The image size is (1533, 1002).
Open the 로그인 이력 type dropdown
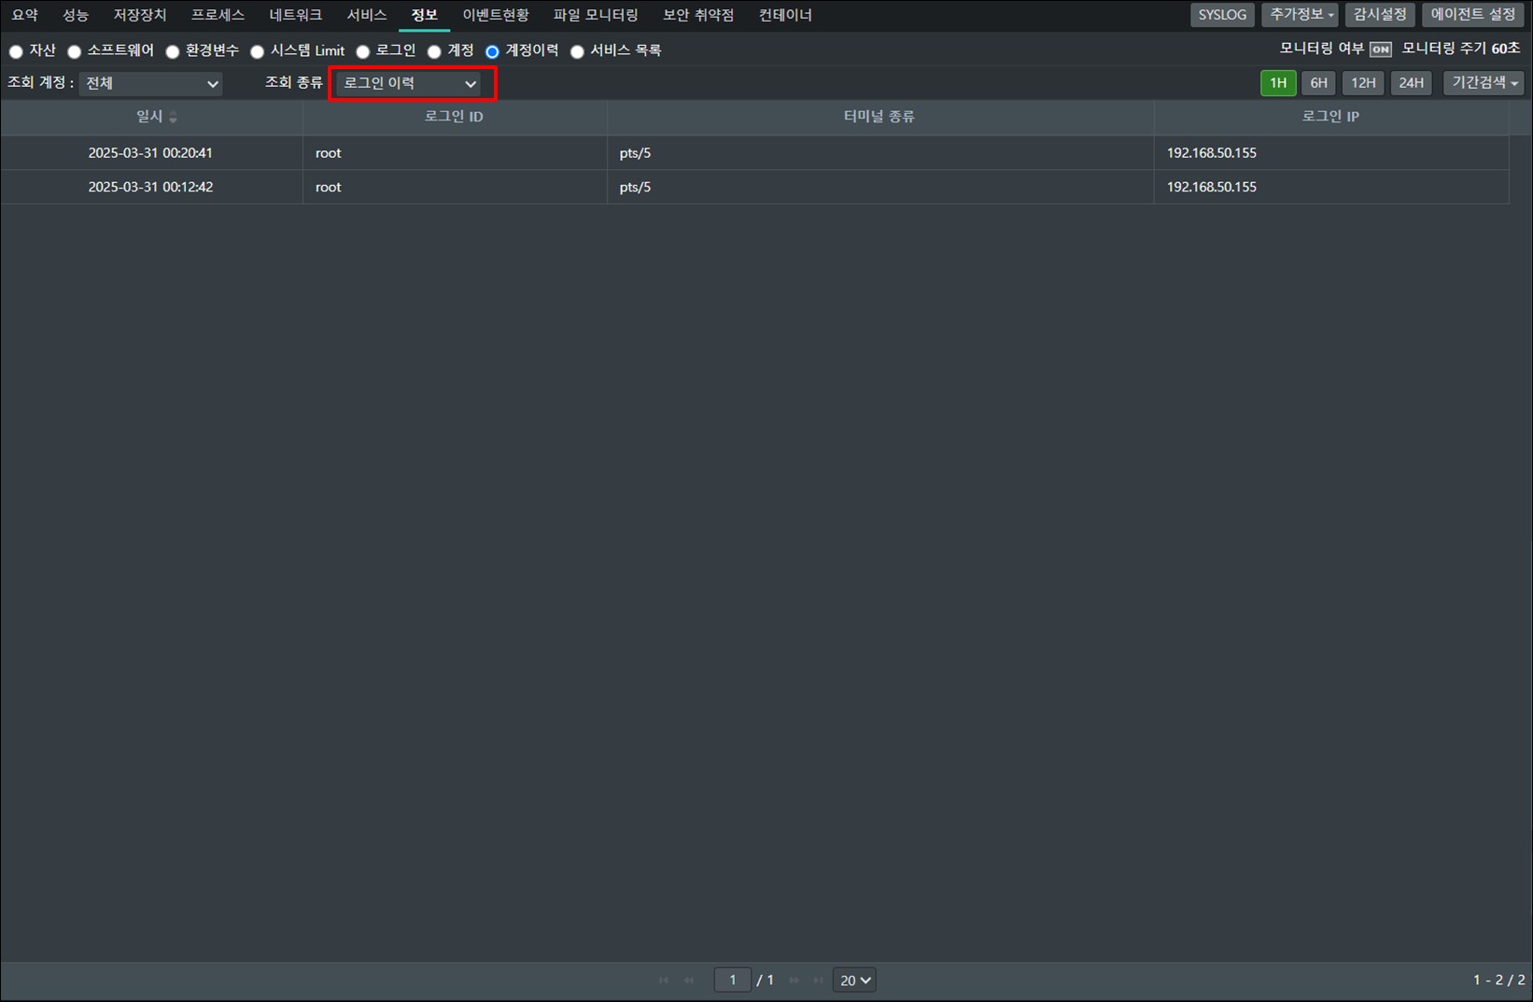click(410, 84)
